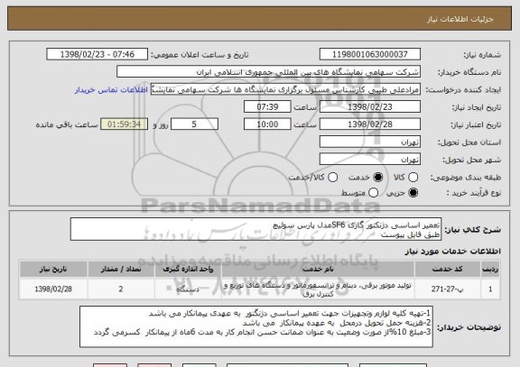520x367 pixels.
Task: Click the نام خدمت column header
Action: [x=318, y=270]
